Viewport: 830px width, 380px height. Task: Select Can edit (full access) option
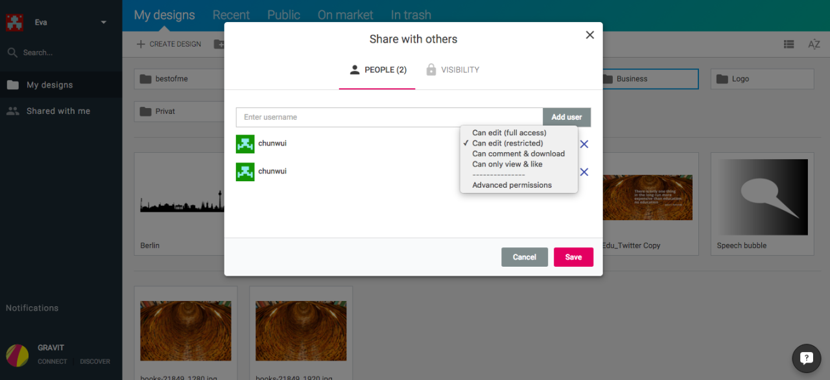point(509,133)
